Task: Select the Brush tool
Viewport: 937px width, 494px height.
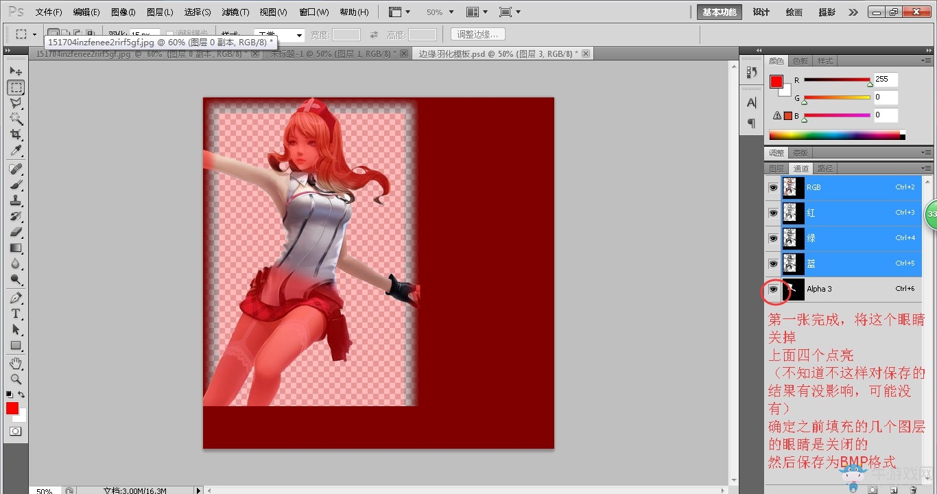Action: (x=16, y=185)
